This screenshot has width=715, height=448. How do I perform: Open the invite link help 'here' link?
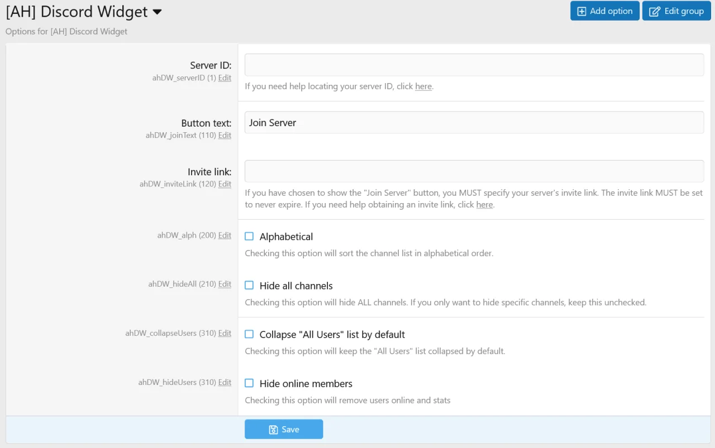pos(484,205)
